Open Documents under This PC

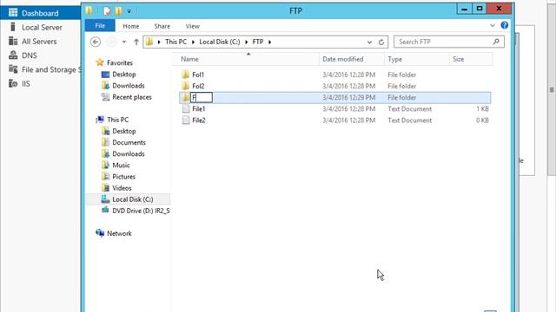click(129, 142)
